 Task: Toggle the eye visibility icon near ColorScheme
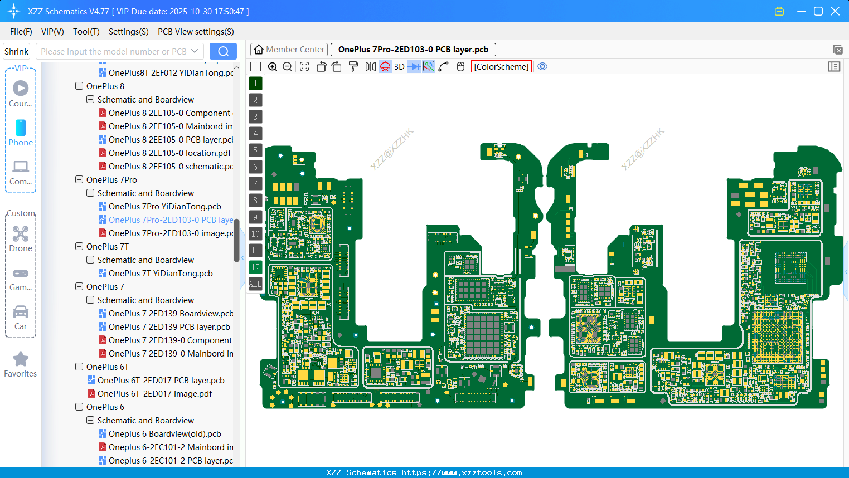[x=542, y=66]
